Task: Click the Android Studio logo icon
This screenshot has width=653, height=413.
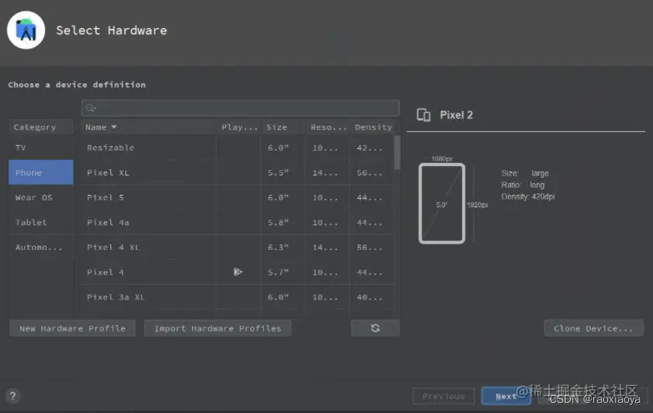Action: [26, 30]
